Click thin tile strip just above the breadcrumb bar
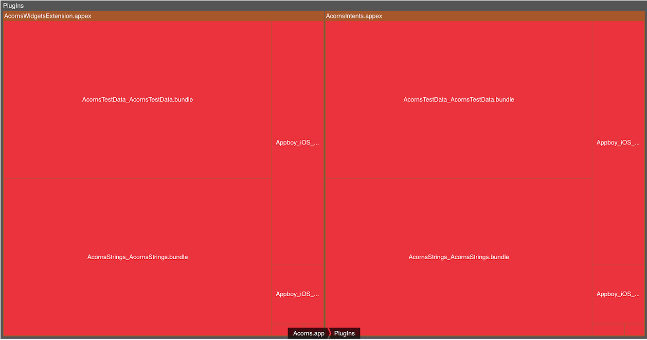Viewport: 647px width, 340px height. 309,326
